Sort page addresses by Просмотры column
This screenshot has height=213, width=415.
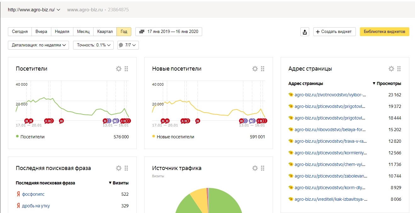[x=387, y=83]
